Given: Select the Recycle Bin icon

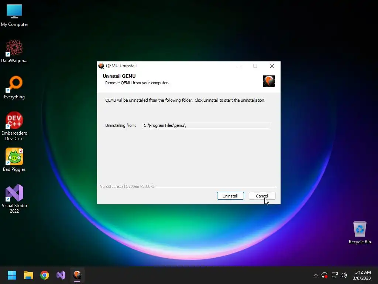Looking at the screenshot, I should (x=360, y=233).
